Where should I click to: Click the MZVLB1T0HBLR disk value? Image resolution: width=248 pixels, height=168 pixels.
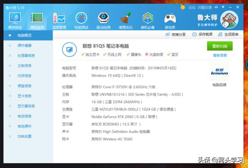pyautogui.click(x=133, y=109)
